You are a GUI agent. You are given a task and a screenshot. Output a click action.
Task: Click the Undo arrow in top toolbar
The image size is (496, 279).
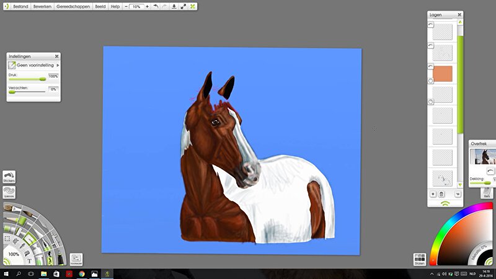point(155,6)
